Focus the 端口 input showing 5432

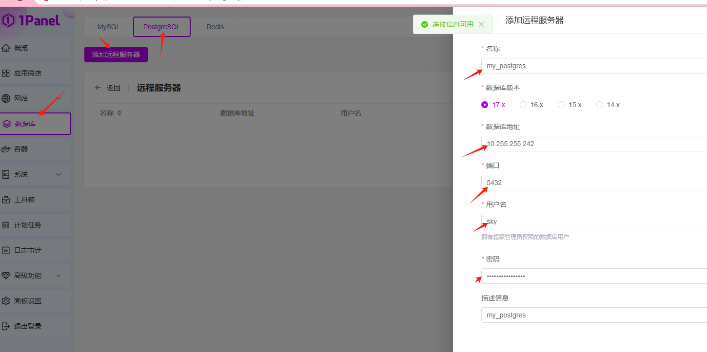(594, 183)
